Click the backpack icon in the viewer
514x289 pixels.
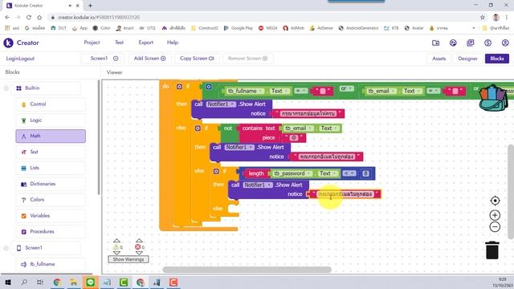(x=494, y=97)
